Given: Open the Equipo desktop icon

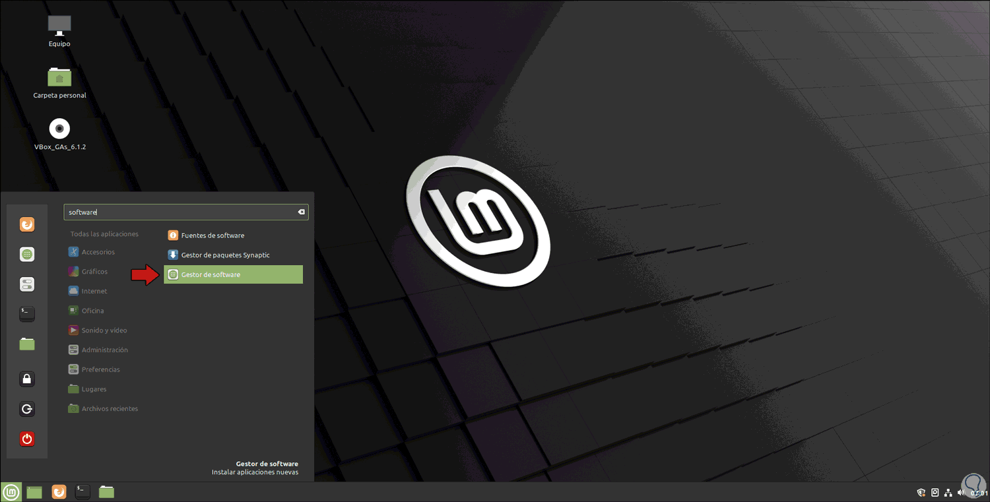Looking at the screenshot, I should coord(59,30).
